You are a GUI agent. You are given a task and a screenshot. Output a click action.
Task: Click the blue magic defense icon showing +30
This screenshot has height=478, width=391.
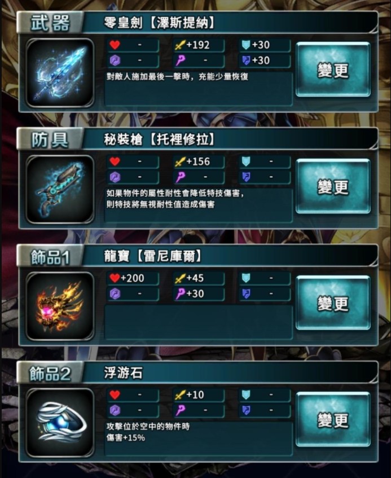(x=246, y=60)
